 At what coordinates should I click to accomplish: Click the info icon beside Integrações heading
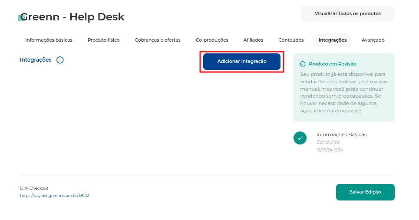pos(60,60)
